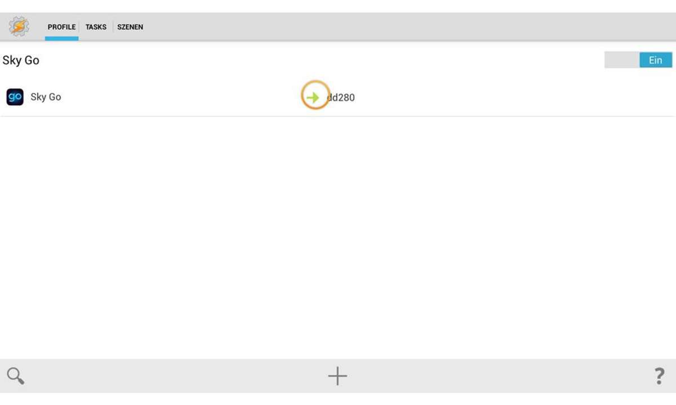The image size is (676, 405).
Task: Click the orange highlight circle around arrow
Action: click(x=315, y=95)
